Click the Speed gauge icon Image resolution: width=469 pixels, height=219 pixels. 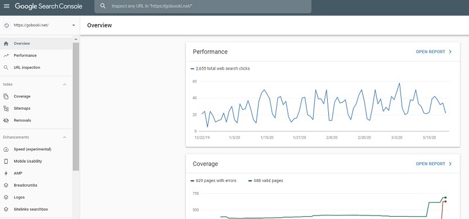6,149
